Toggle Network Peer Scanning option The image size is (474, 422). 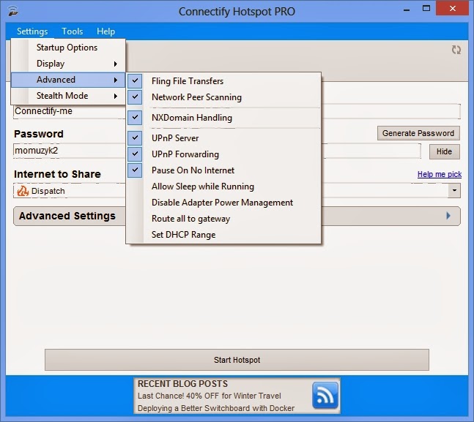[224, 97]
